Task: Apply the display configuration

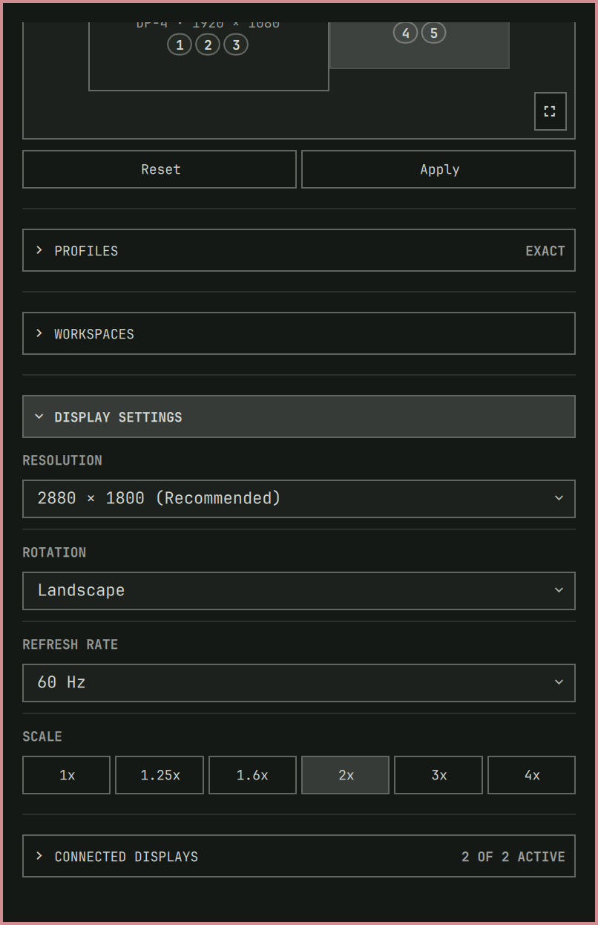Action: tap(438, 169)
